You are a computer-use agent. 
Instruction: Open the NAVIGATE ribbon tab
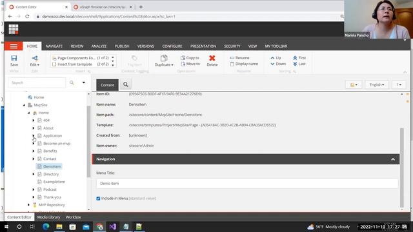[x=54, y=46]
